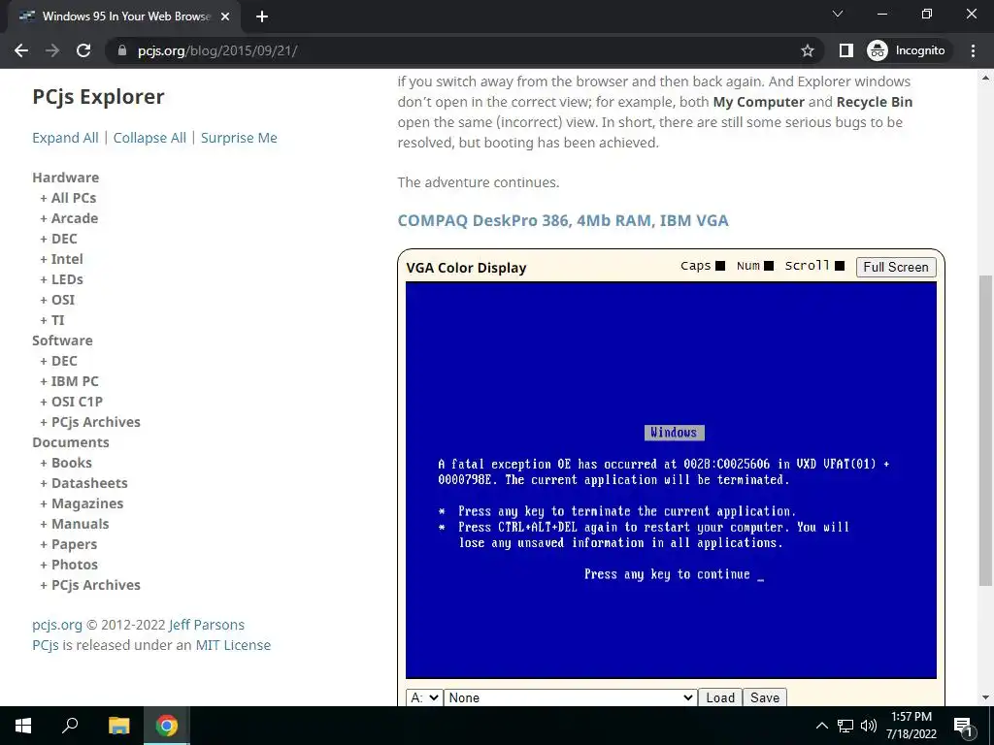Select the Windows 95 In Your Web Browser tab
Viewport: 994px width, 745px height.
pos(124,17)
